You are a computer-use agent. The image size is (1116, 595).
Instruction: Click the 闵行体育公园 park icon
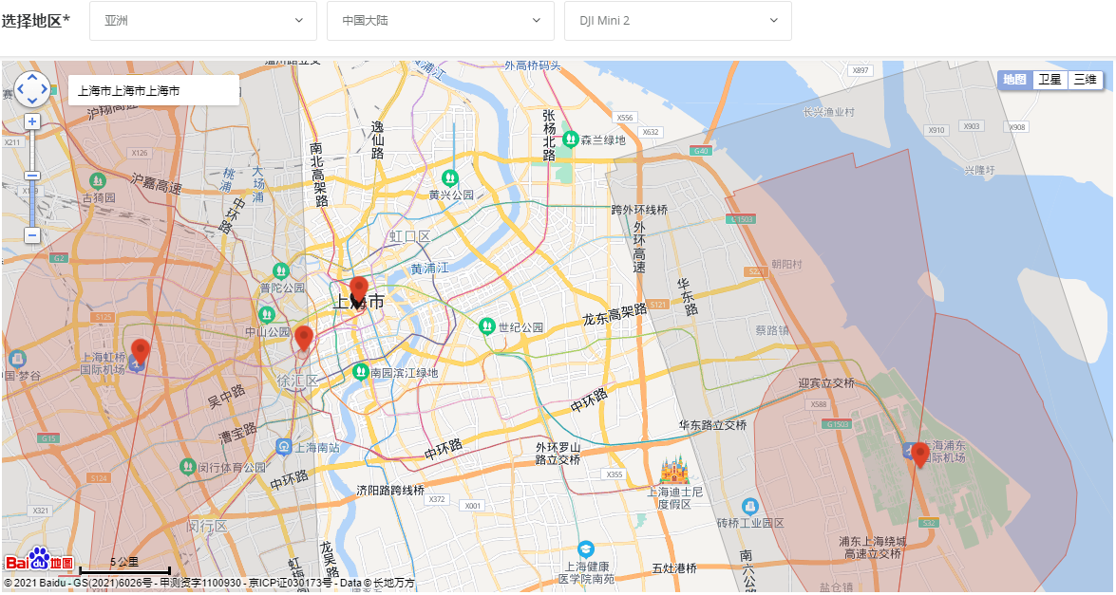click(187, 466)
